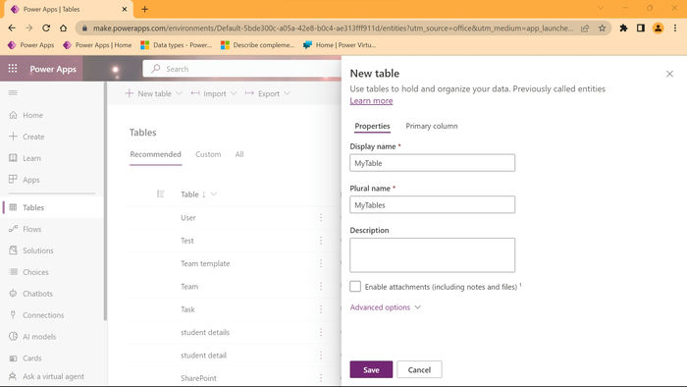
Task: Reload the page in browser
Action: pyautogui.click(x=46, y=28)
